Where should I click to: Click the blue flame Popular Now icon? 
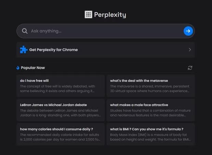(18, 68)
